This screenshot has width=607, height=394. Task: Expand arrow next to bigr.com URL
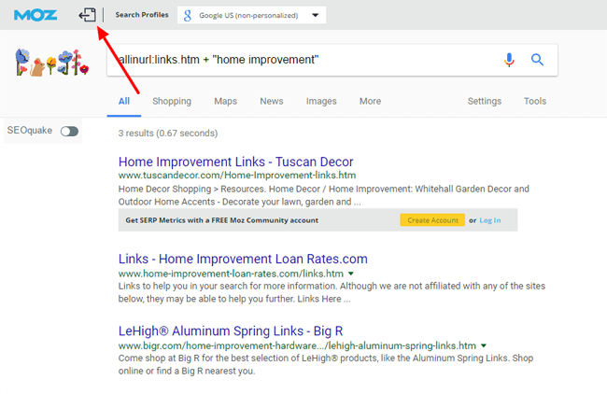[485, 345]
